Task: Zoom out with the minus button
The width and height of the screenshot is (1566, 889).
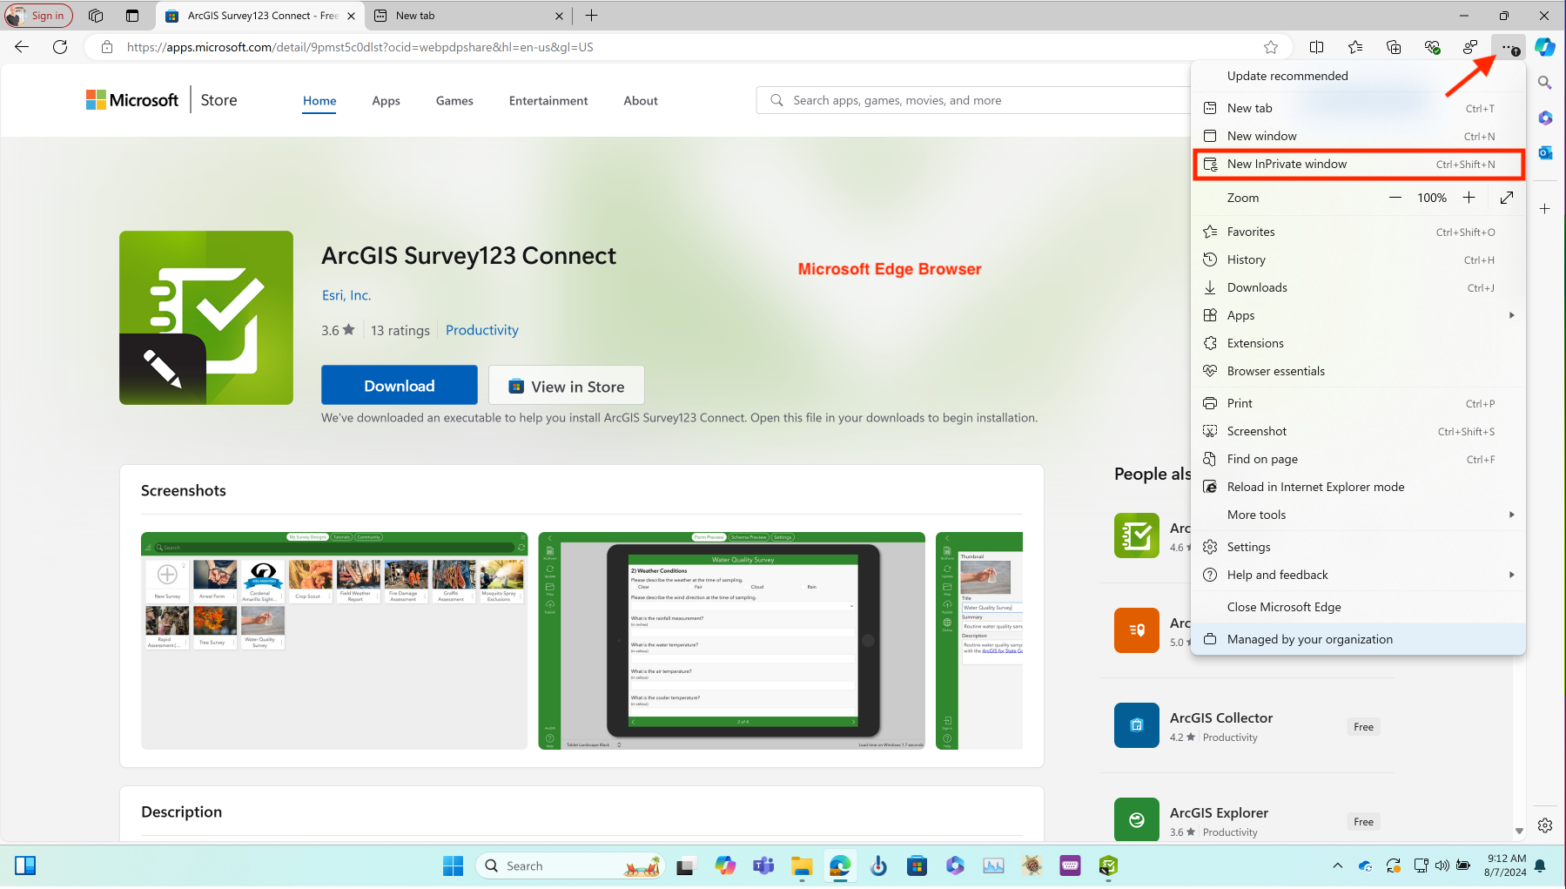Action: coord(1395,198)
